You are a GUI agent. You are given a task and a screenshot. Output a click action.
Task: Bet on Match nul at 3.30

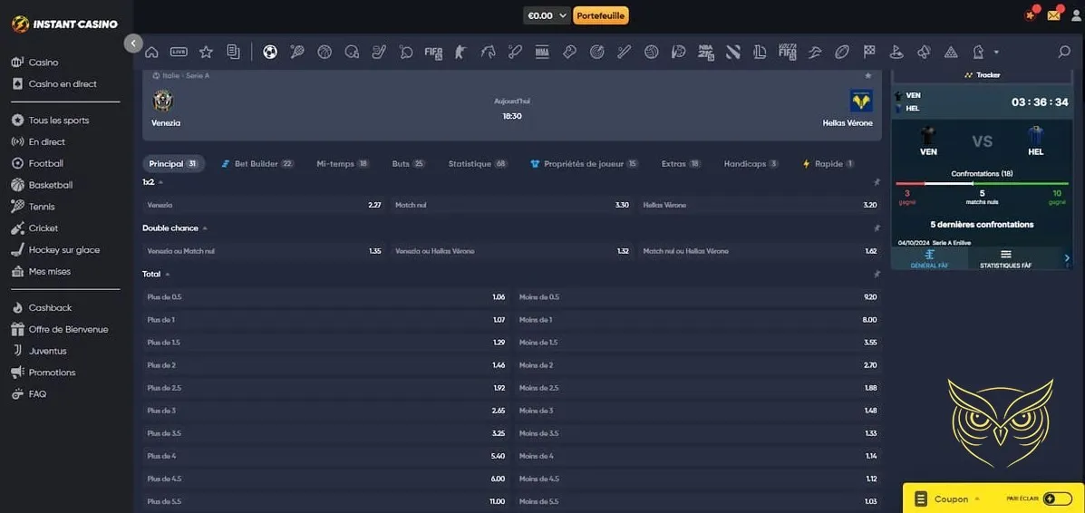[x=512, y=205]
